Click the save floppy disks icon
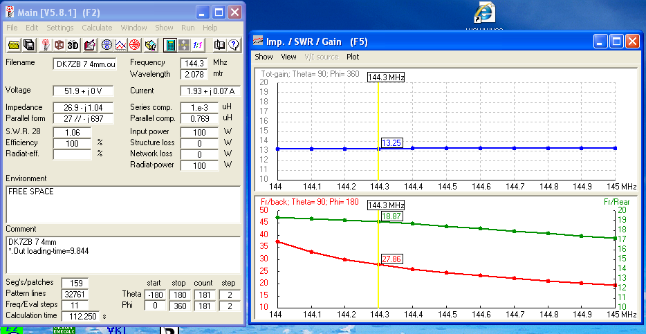The image size is (646, 334). click(29, 45)
